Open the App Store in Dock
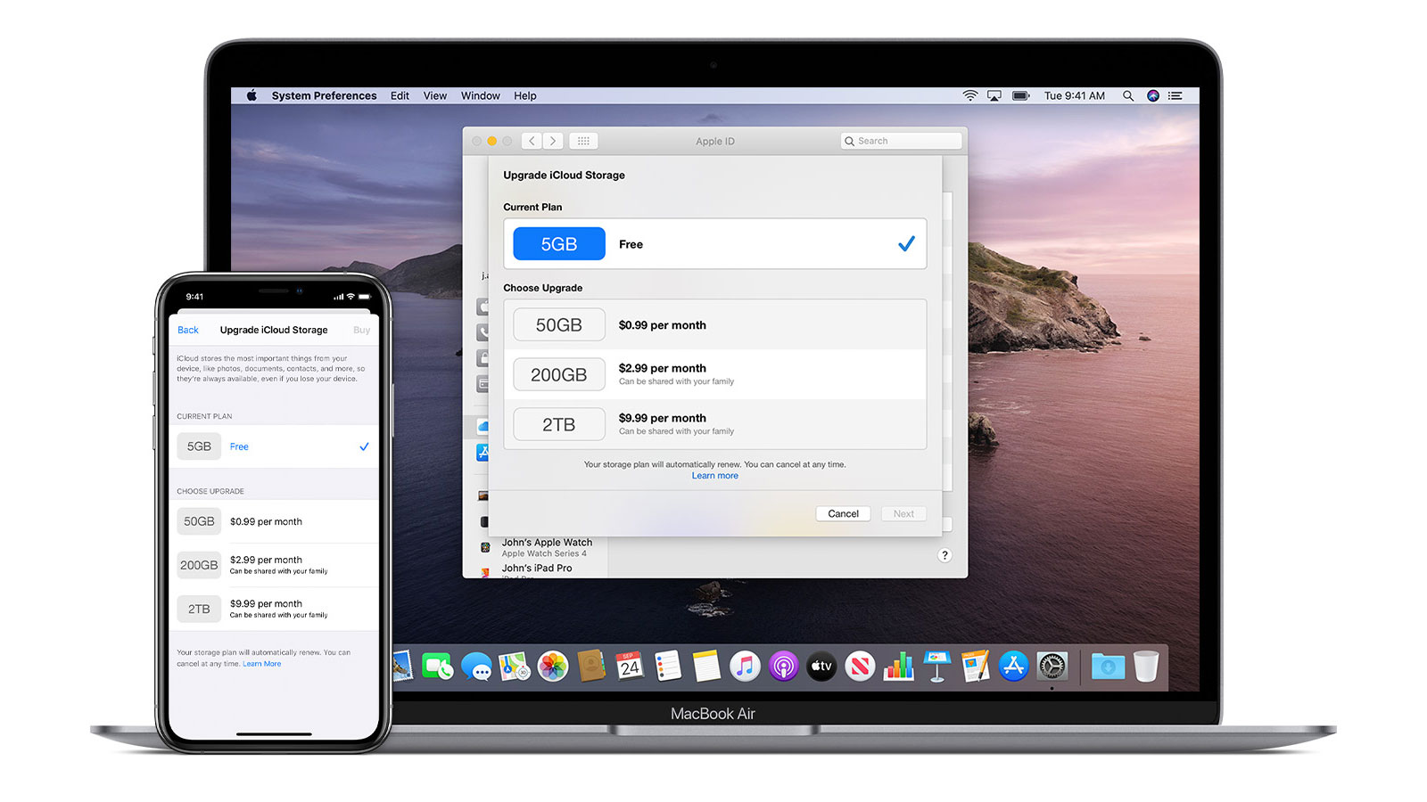Viewport: 1427px width, 802px height. tap(1013, 666)
